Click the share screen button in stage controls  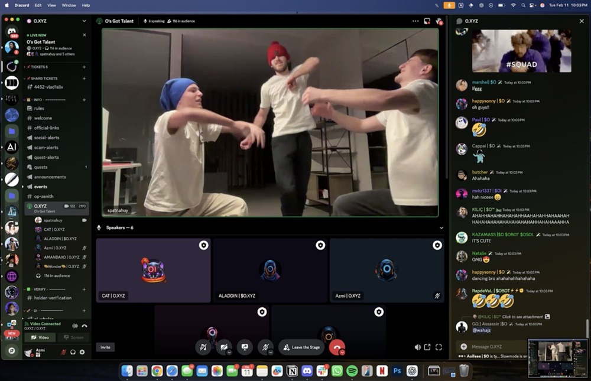245,347
